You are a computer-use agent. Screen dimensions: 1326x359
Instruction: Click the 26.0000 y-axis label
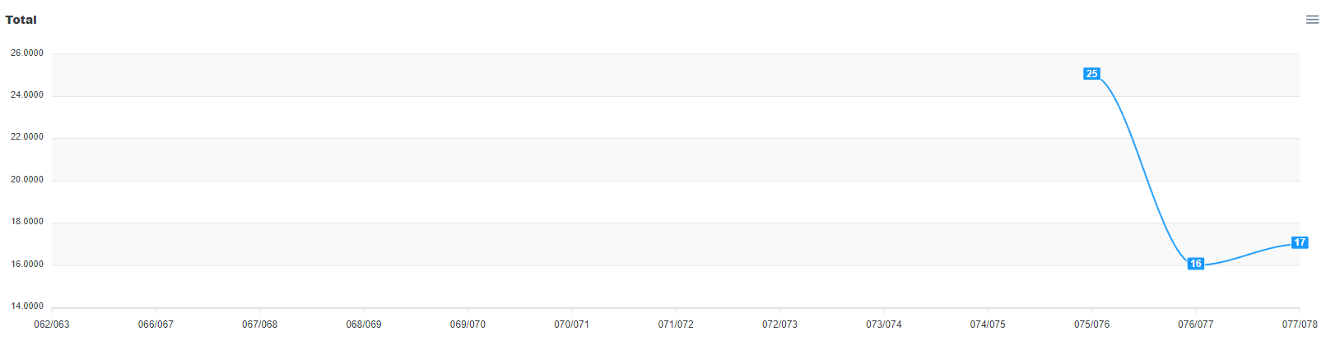point(27,53)
